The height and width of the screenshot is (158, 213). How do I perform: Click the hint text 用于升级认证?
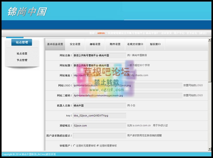pyautogui.click(x=160, y=125)
